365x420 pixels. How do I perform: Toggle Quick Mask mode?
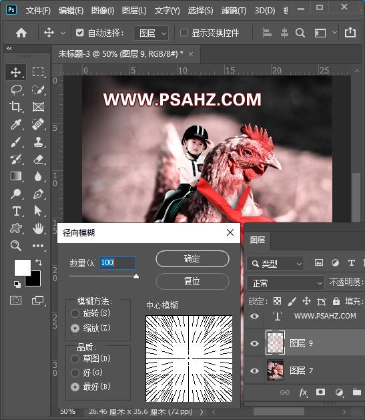[x=15, y=300]
